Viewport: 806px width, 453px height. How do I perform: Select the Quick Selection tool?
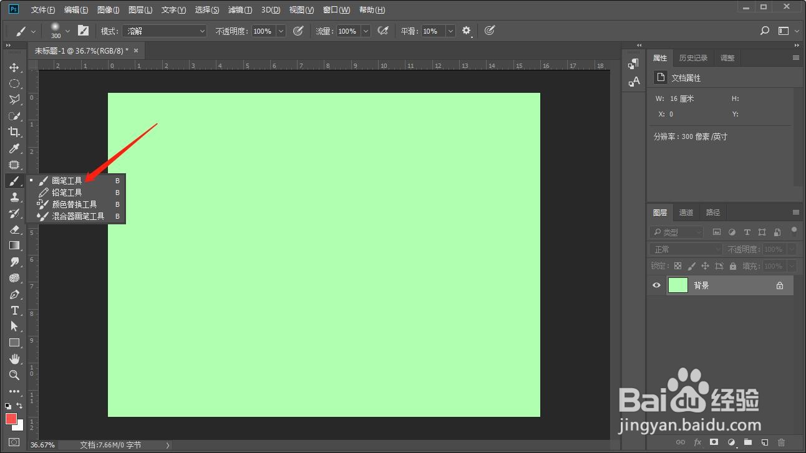tap(14, 116)
